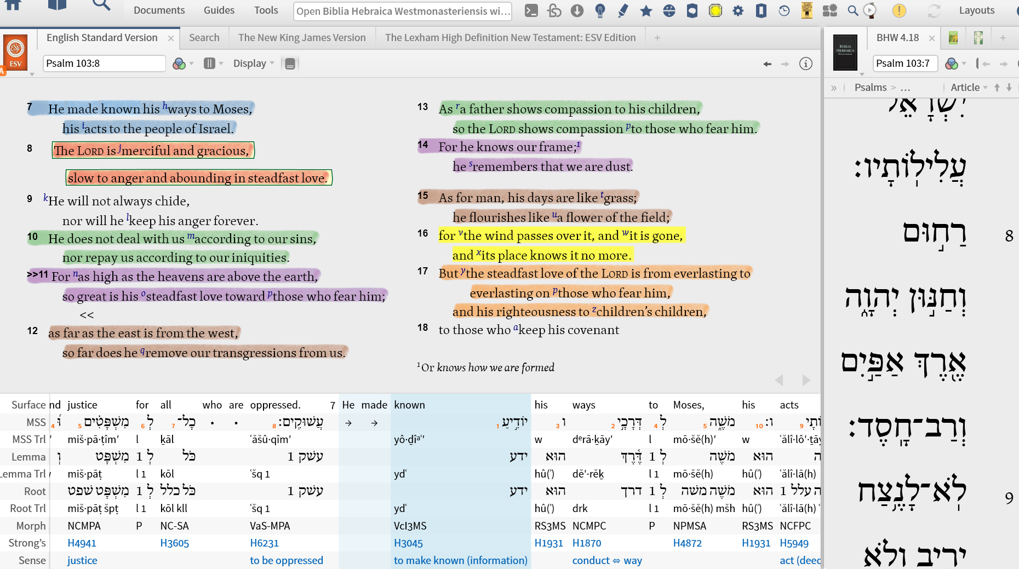Click the Hebrew word רַחוּם in verse 8
This screenshot has height=569, width=1019.
(934, 234)
